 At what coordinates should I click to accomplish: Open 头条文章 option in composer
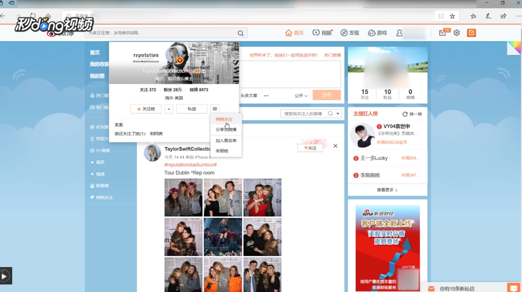pyautogui.click(x=249, y=95)
